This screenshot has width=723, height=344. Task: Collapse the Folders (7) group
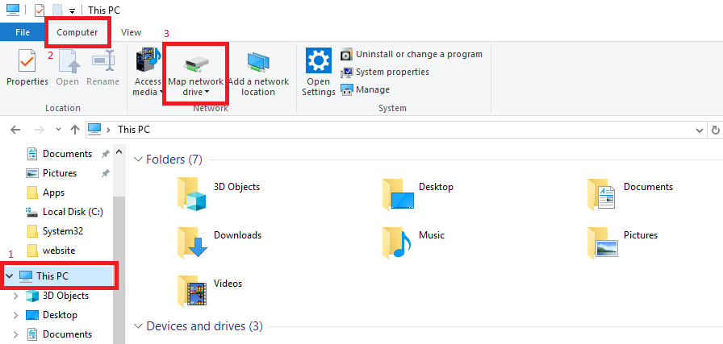(x=138, y=160)
